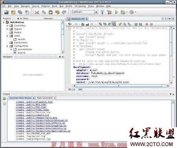Open the Navigate menu
Image resolution: width=177 pixels, height=148 pixels.
click(25, 6)
